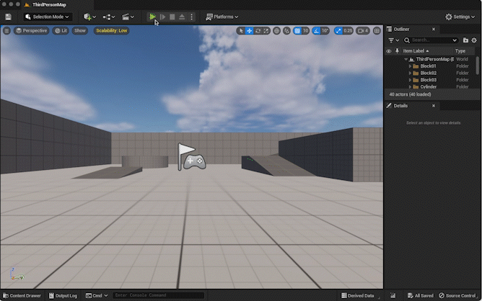Save the current level with the floppy icon

tap(8, 17)
